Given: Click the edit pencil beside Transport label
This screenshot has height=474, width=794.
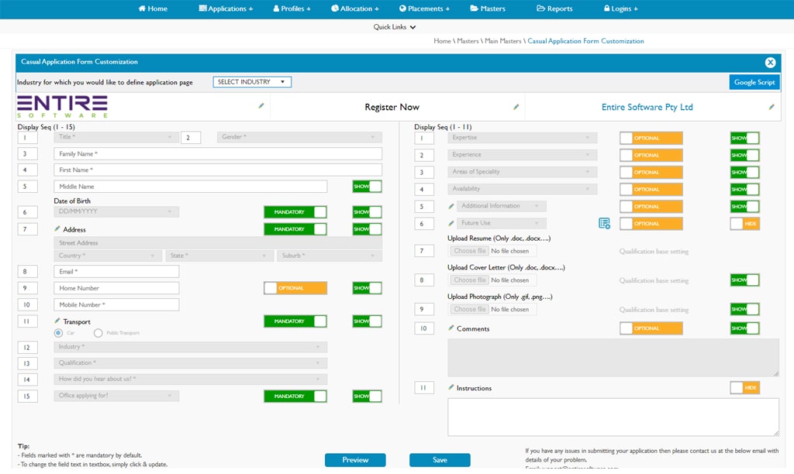Looking at the screenshot, I should pos(57,321).
